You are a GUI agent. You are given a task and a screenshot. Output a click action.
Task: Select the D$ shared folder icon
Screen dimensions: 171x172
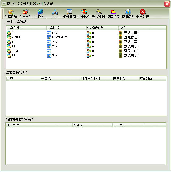coord(9,46)
